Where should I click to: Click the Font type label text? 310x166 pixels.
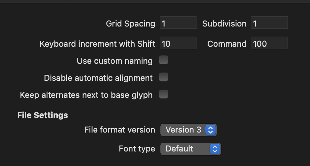pos(137,149)
